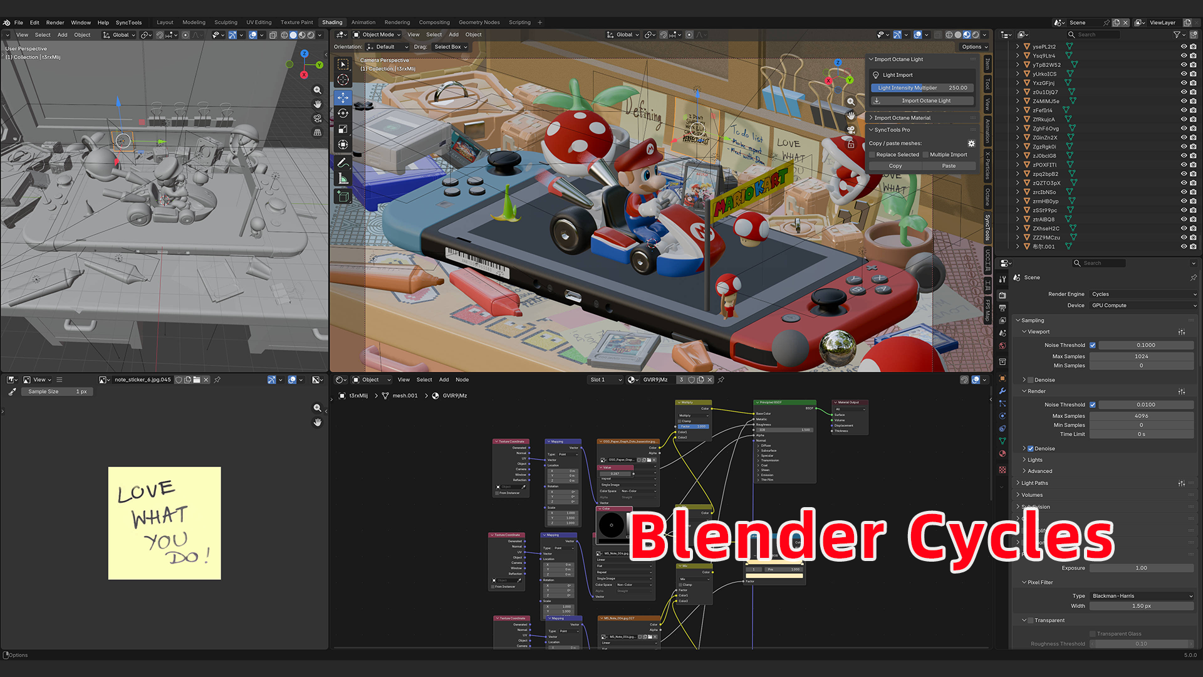Viewport: 1203px width, 677px height.
Task: Click the zoom magnifier in camera viewport
Action: (850, 102)
